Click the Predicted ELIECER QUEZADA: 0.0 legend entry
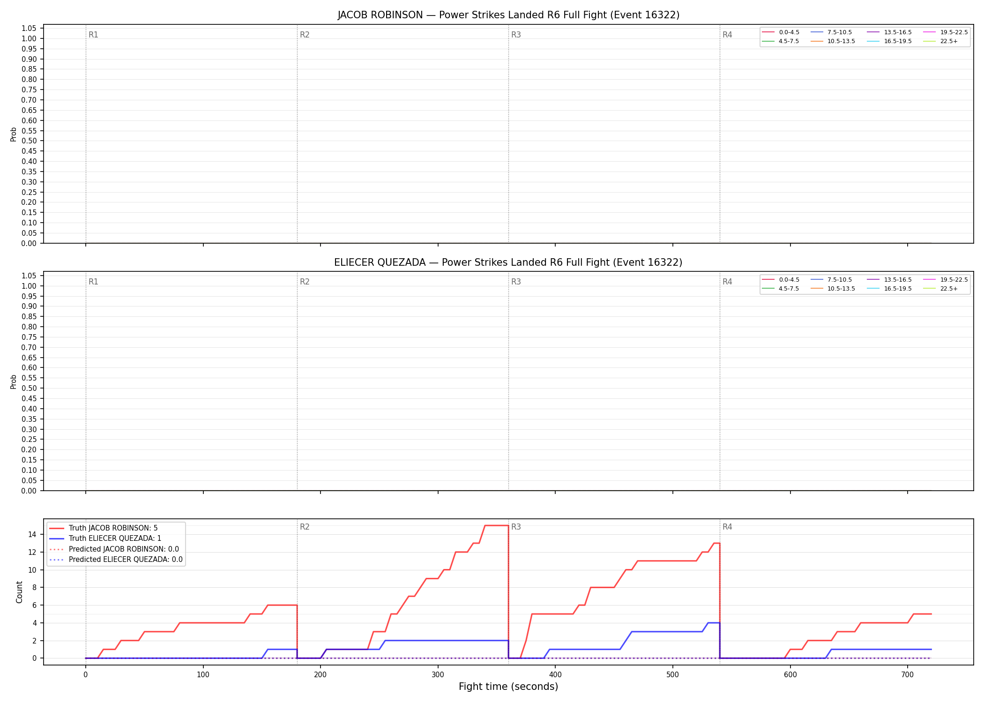The image size is (984, 703). click(x=116, y=560)
